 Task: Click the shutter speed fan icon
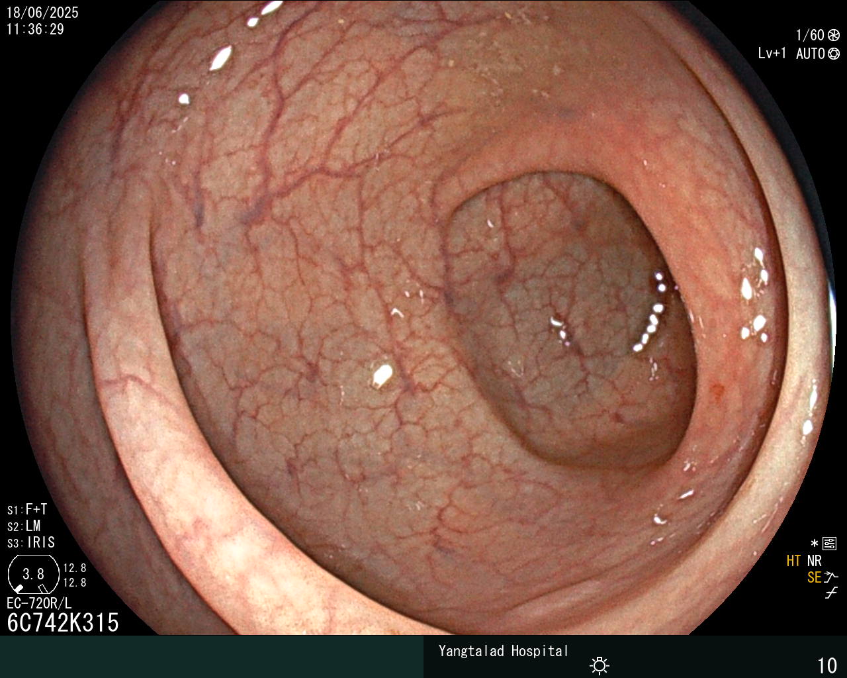tap(833, 35)
